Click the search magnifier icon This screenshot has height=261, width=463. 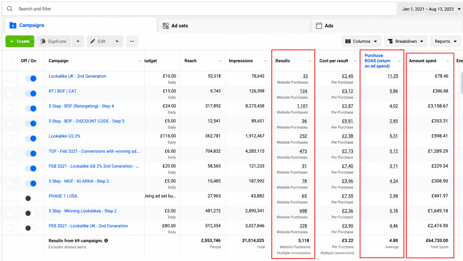(x=10, y=9)
